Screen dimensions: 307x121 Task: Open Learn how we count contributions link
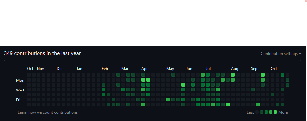(x=47, y=112)
